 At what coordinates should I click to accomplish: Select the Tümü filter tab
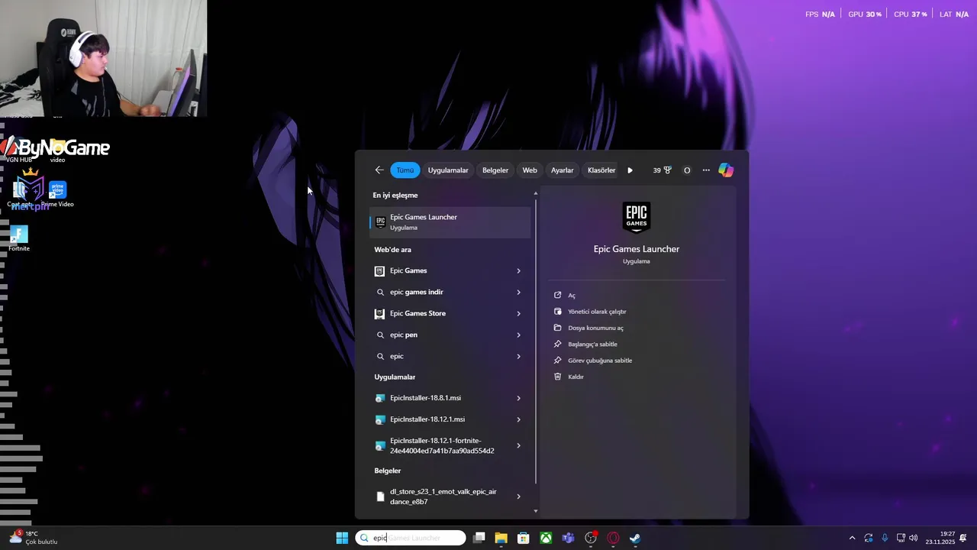[405, 170]
